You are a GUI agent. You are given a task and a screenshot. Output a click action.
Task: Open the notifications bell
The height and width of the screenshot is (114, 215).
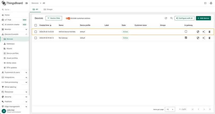[x=211, y=3]
